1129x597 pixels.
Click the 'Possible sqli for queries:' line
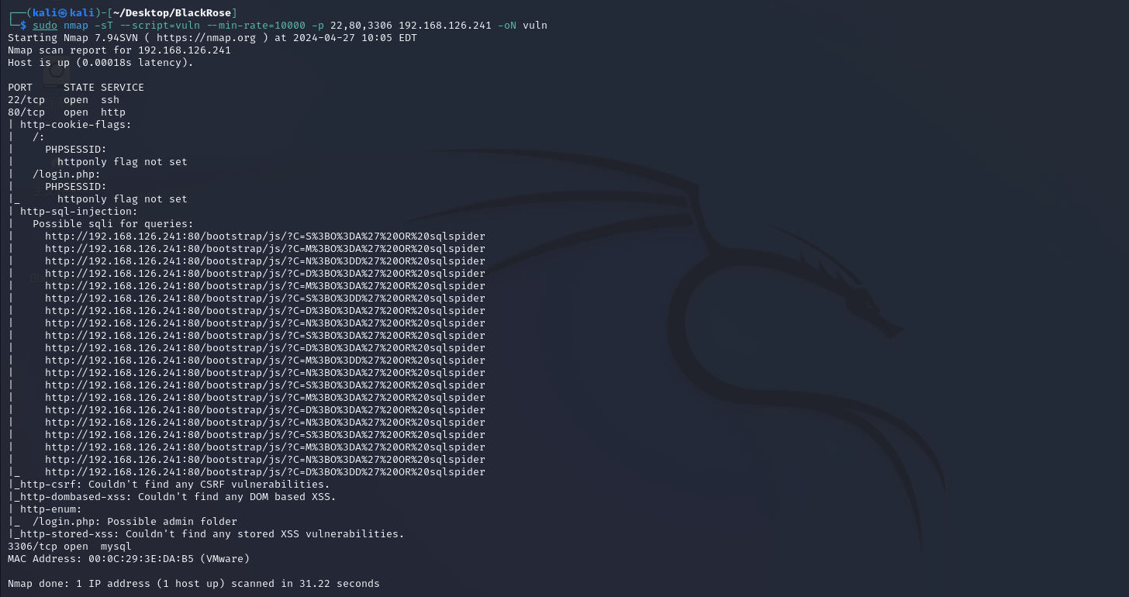(113, 223)
